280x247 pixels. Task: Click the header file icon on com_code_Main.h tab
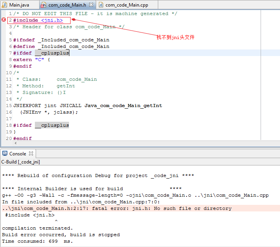pos(43,5)
